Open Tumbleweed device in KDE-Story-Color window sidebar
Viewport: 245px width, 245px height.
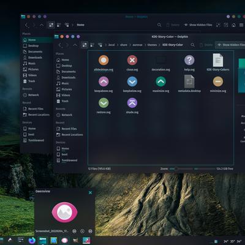(67, 160)
